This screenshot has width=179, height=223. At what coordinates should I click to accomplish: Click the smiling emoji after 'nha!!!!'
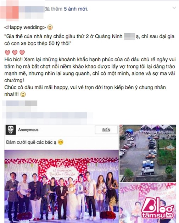coord(23,94)
